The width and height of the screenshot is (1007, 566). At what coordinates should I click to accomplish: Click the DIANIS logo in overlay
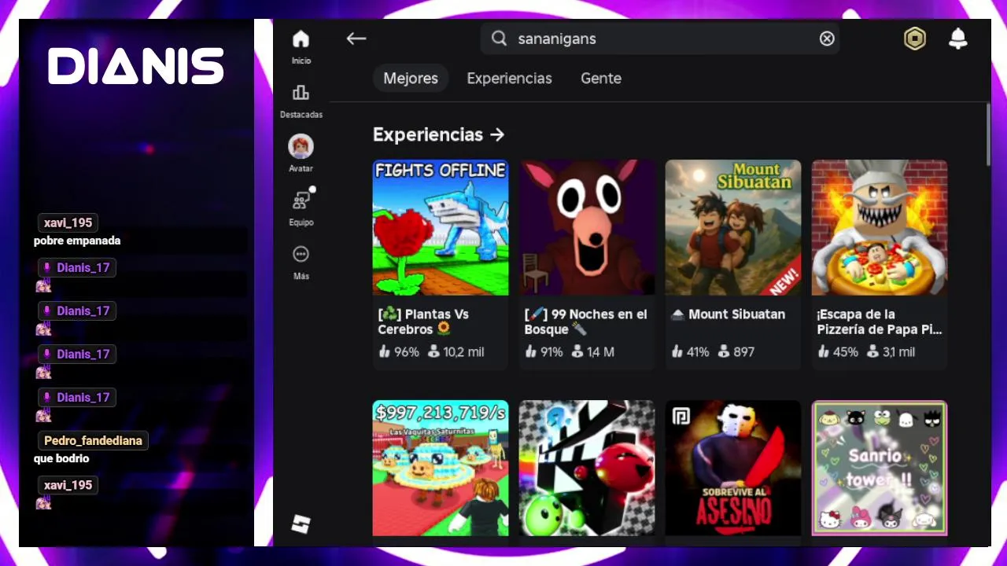(136, 66)
